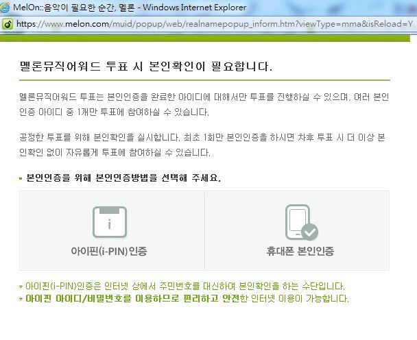Select the mobile phone verification icon
Screen dimensions: 417x340
tap(301, 222)
